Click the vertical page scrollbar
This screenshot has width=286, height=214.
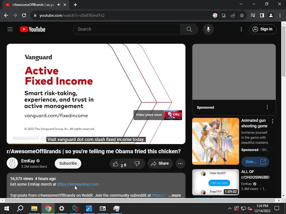(x=284, y=52)
